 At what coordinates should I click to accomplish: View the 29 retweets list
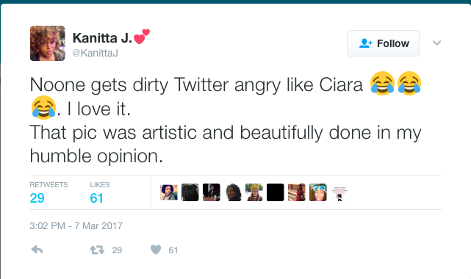point(48,192)
